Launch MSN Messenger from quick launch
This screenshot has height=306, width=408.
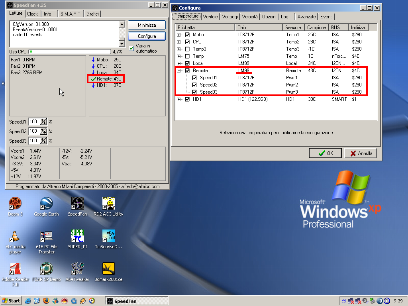click(x=55, y=301)
